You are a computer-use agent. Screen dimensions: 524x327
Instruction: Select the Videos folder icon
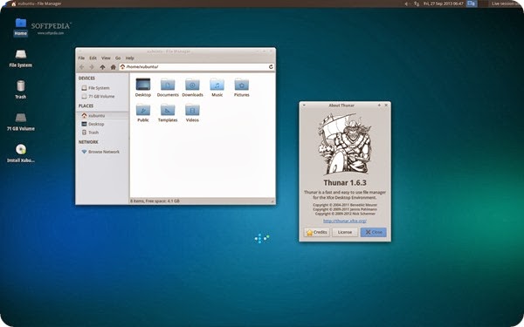click(192, 112)
